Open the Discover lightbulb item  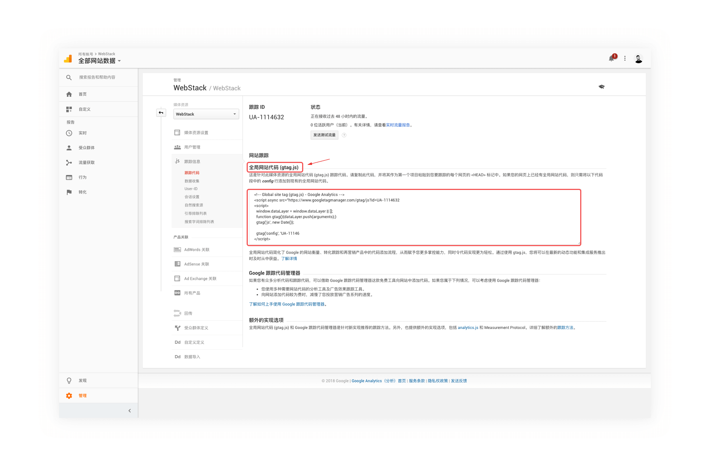point(82,381)
